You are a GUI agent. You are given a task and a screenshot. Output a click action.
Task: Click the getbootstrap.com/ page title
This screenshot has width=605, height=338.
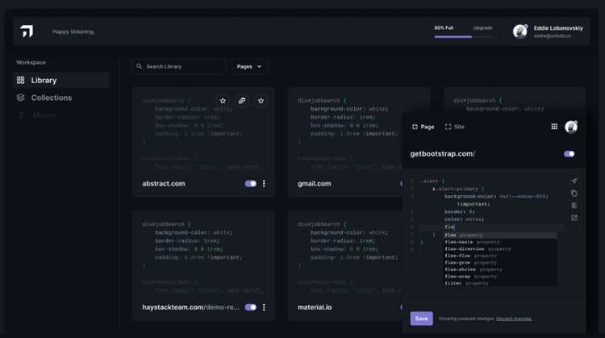click(x=443, y=153)
